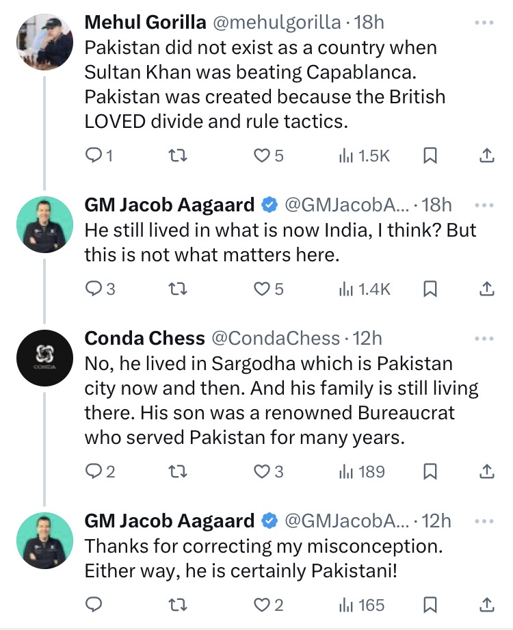Open more options on Conda Chess tweet
Image resolution: width=513 pixels, height=630 pixels.
point(484,338)
